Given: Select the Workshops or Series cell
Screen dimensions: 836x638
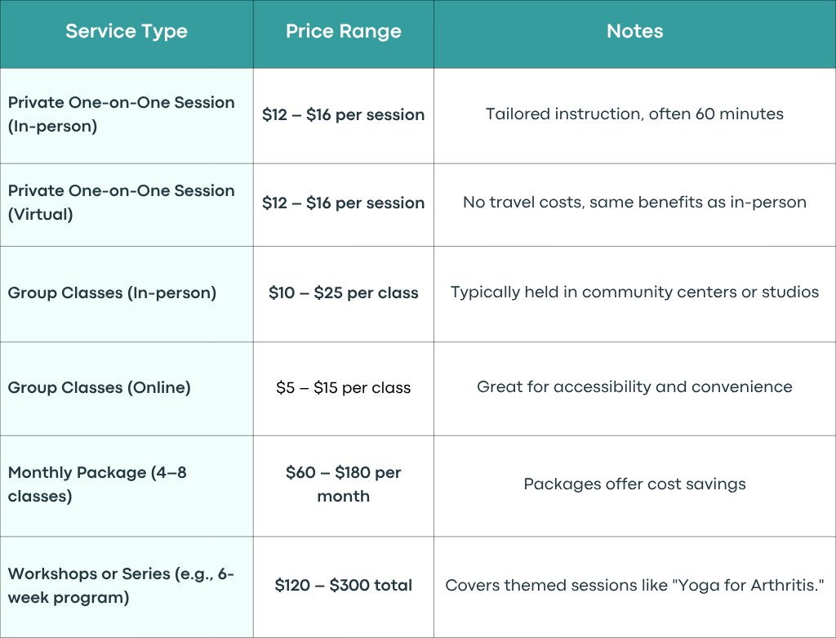Looking at the screenshot, I should click(127, 587).
